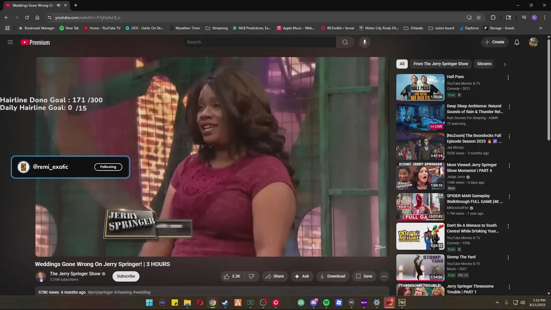This screenshot has width=551, height=310.
Task: Open options menu for Stomp The Yard
Action: (x=508, y=258)
